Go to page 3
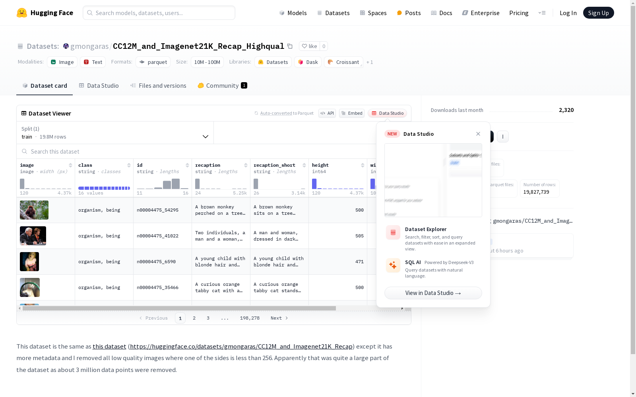 208,318
